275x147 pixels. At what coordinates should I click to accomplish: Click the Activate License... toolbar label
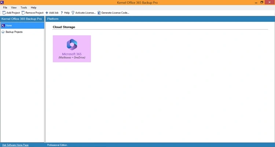pos(85,13)
